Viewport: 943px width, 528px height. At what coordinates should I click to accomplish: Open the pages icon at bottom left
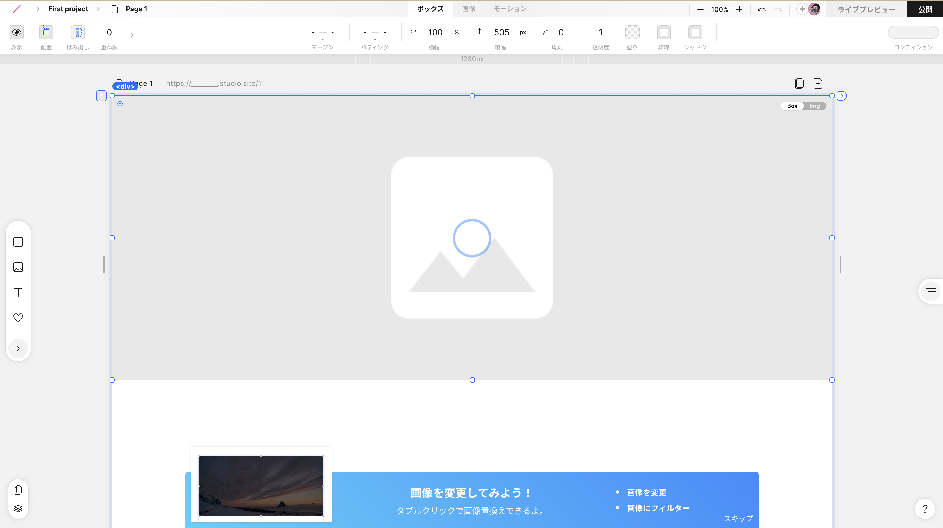(18, 490)
